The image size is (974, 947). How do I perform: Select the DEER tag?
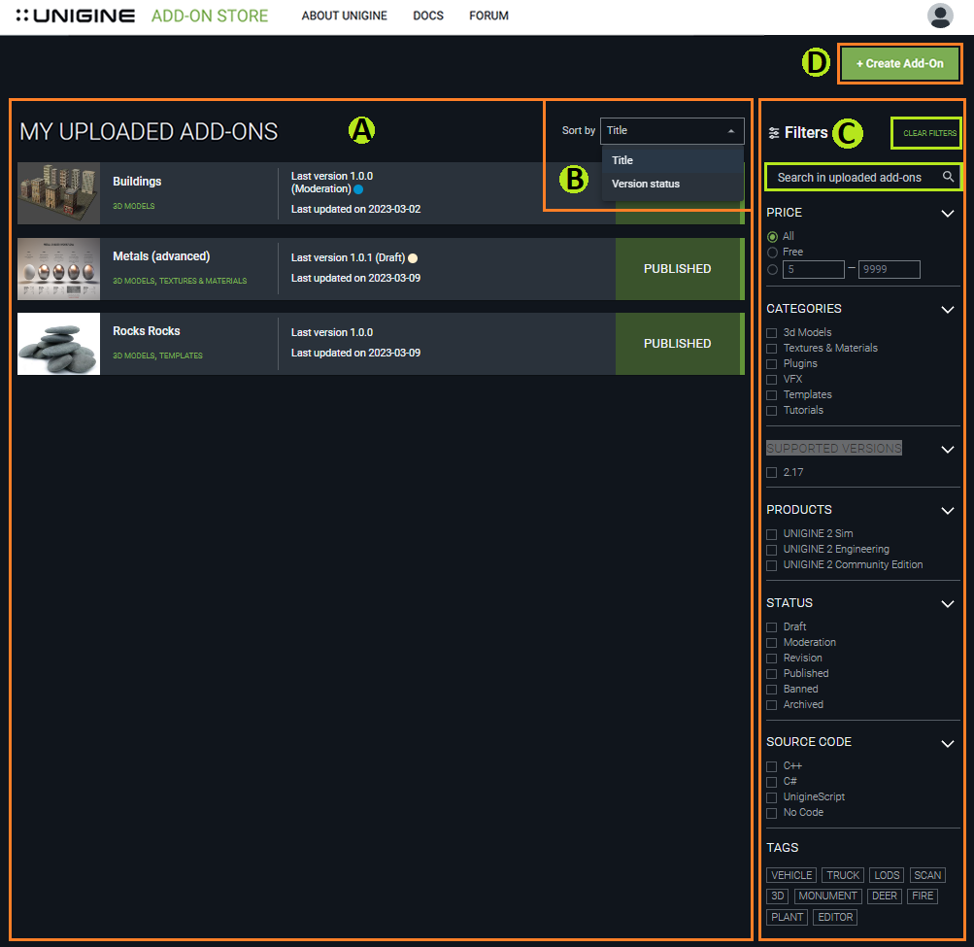885,896
